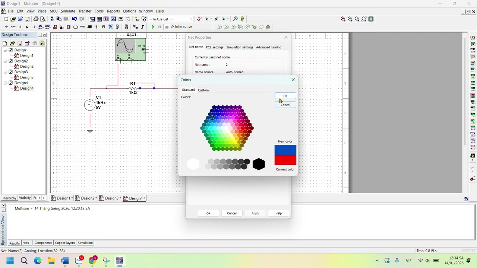This screenshot has width=477, height=268.
Task: Open the Simulate menu
Action: pyautogui.click(x=68, y=11)
